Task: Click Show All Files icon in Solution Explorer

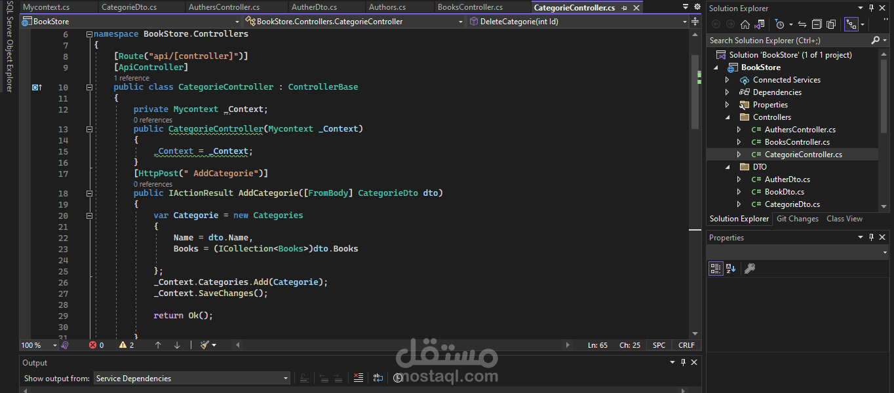Action: pyautogui.click(x=831, y=24)
